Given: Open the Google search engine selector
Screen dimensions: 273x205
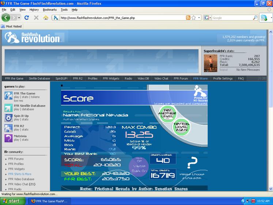Looking at the screenshot, I should pos(207,18).
